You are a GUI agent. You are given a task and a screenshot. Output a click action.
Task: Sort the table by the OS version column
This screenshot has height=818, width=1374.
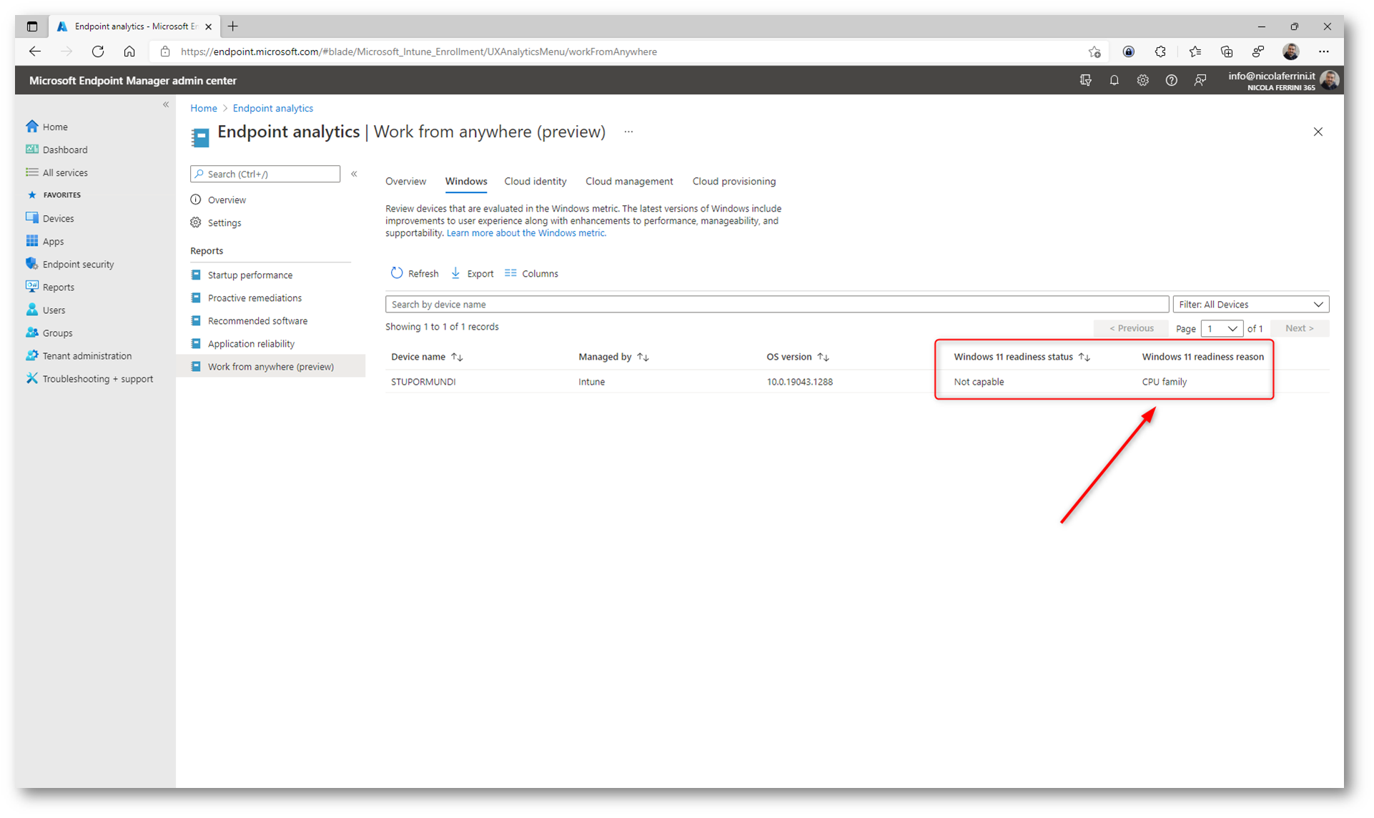823,357
